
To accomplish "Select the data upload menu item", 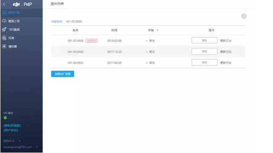I will click(x=14, y=21).
